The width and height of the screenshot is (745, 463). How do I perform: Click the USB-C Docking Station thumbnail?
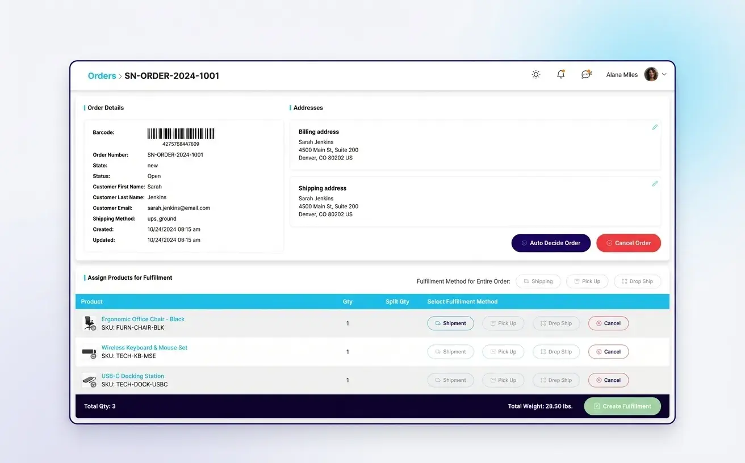click(89, 380)
